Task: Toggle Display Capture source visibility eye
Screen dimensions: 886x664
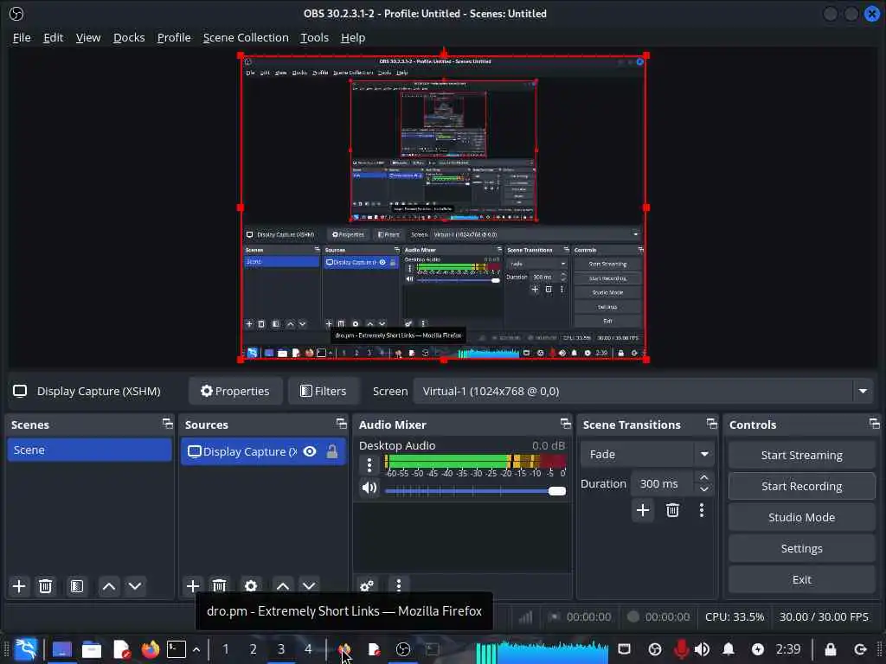Action: pos(310,451)
